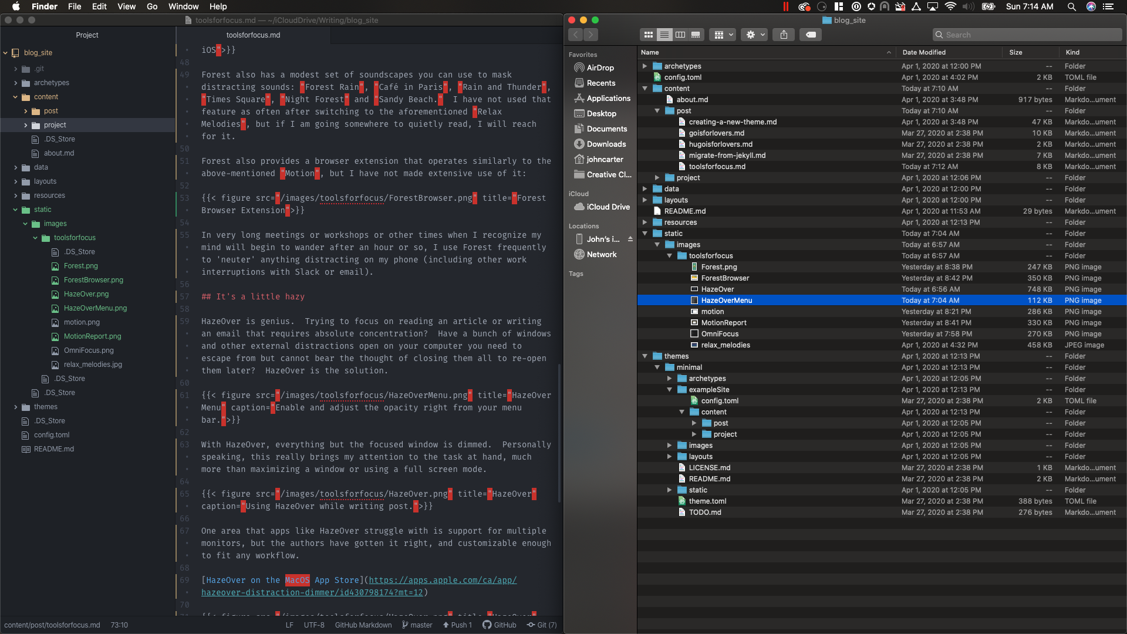This screenshot has height=634, width=1127.
Task: Sort Finder list by Date Modified column
Action: (924, 52)
